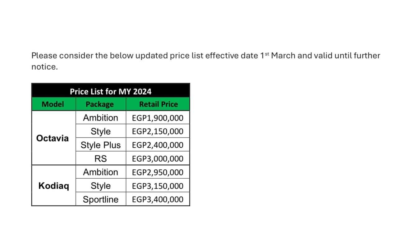
Task: Click the word "notice." in the paragraph
Action: click(x=45, y=67)
